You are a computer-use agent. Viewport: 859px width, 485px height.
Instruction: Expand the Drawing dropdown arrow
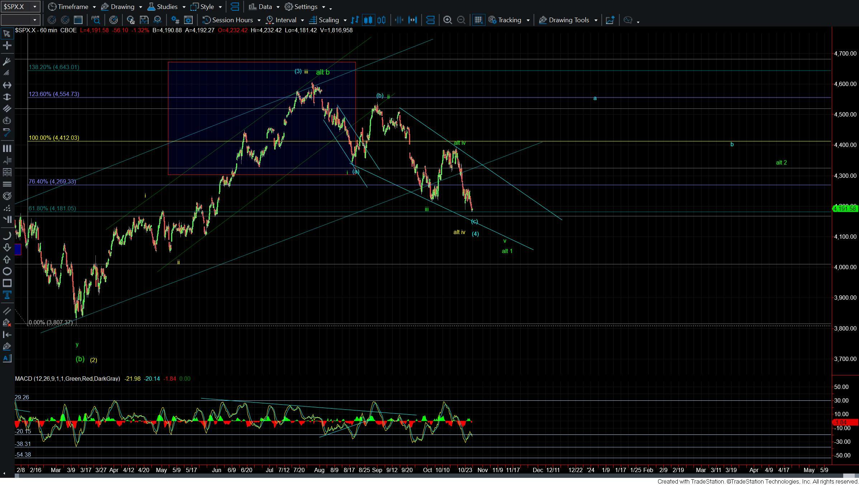click(140, 7)
